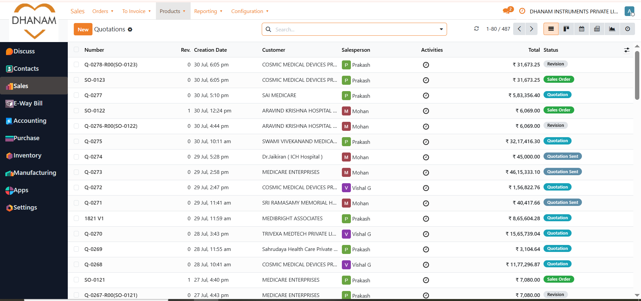
Task: Open the Quotations gear actions menu
Action: click(x=130, y=29)
